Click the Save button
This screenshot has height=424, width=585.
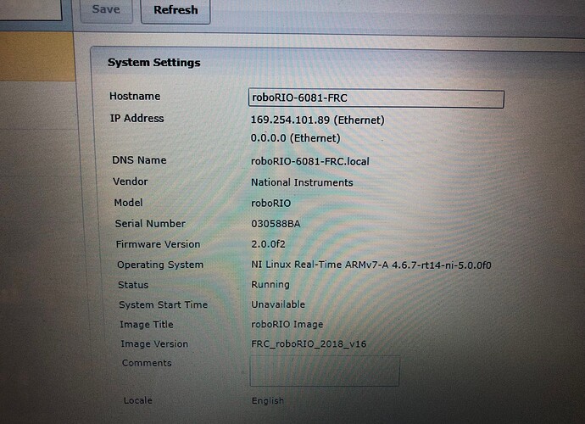pos(106,10)
